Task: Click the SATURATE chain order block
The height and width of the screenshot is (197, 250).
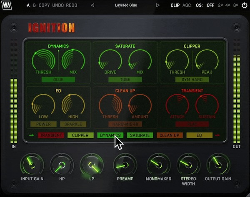Action: pos(140,135)
